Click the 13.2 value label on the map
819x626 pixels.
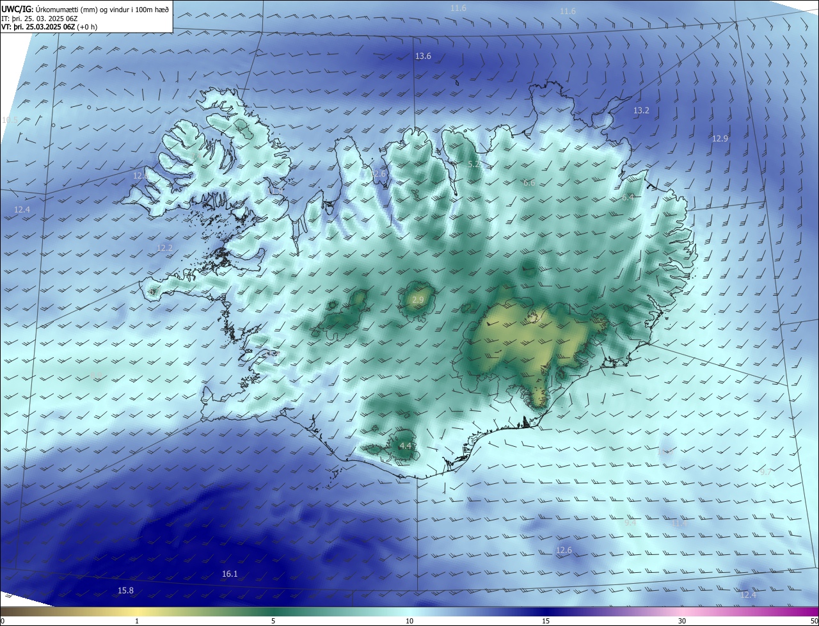641,111
